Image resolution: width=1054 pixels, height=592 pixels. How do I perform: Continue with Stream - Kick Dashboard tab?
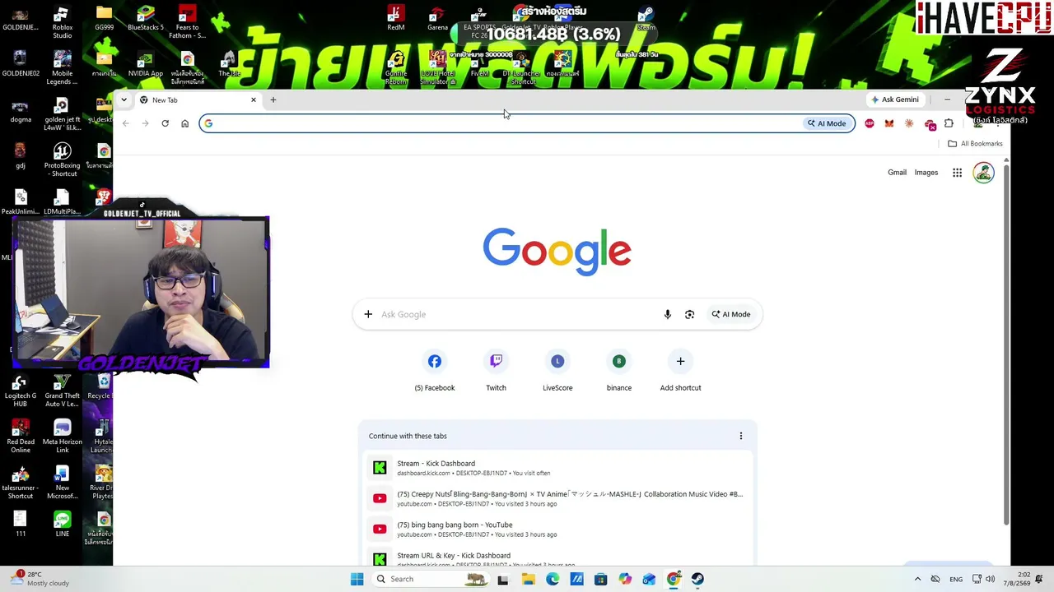point(557,468)
